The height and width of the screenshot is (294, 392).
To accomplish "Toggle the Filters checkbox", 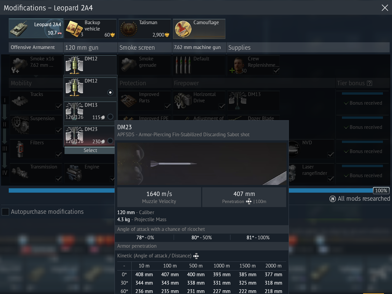I will click(x=58, y=155).
